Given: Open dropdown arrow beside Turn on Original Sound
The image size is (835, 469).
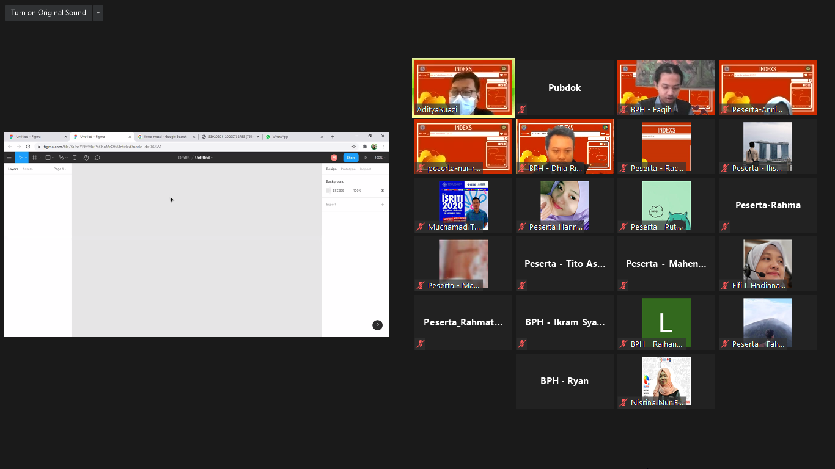Looking at the screenshot, I should pos(98,13).
